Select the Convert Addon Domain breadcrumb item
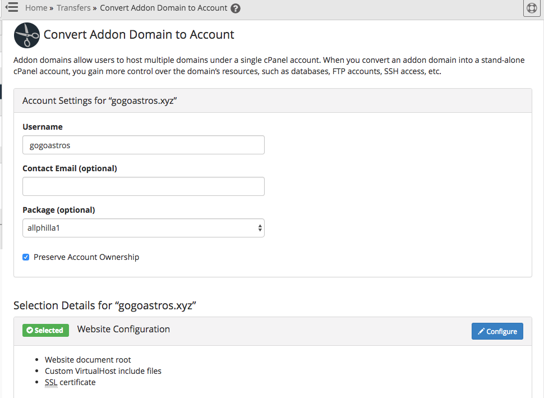This screenshot has height=398, width=544. [164, 8]
